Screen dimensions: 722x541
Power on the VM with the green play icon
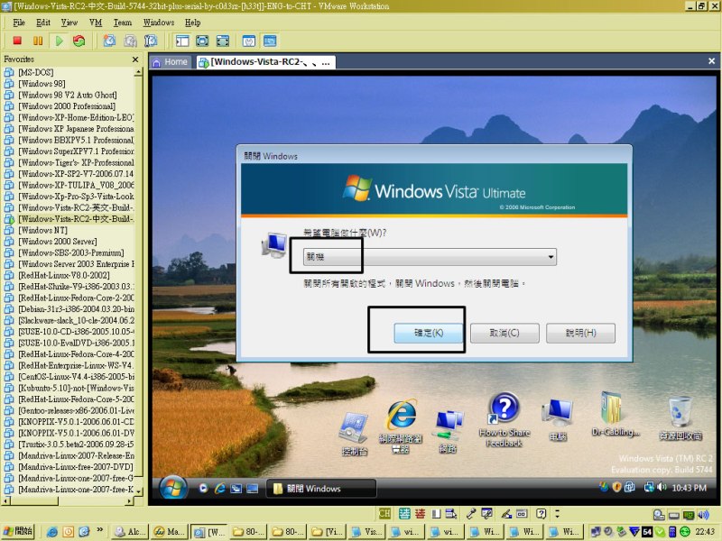click(59, 41)
